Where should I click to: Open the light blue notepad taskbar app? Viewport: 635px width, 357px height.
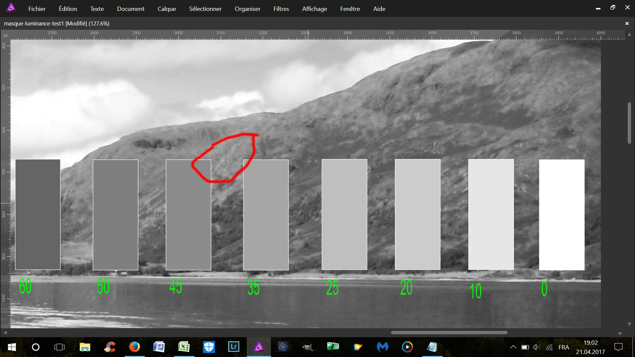coord(432,347)
